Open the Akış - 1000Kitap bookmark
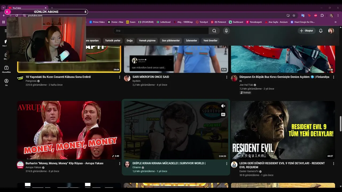Screen dimensions: 342x192 [183, 22]
